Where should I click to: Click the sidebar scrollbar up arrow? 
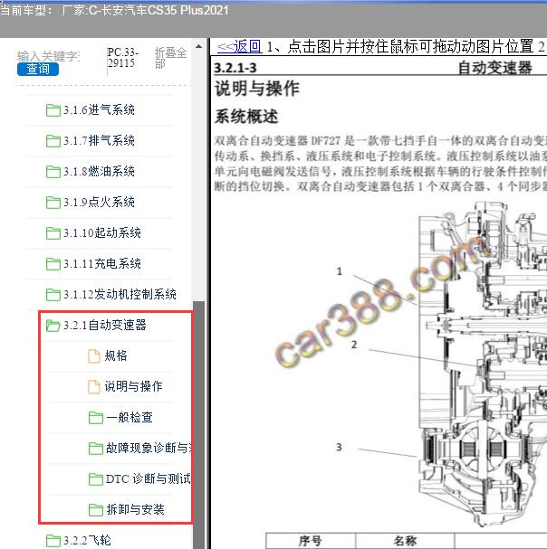pos(199,46)
